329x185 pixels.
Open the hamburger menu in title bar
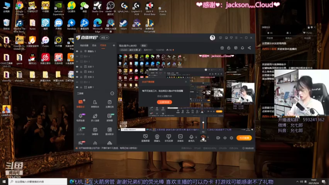pyautogui.click(x=236, y=38)
